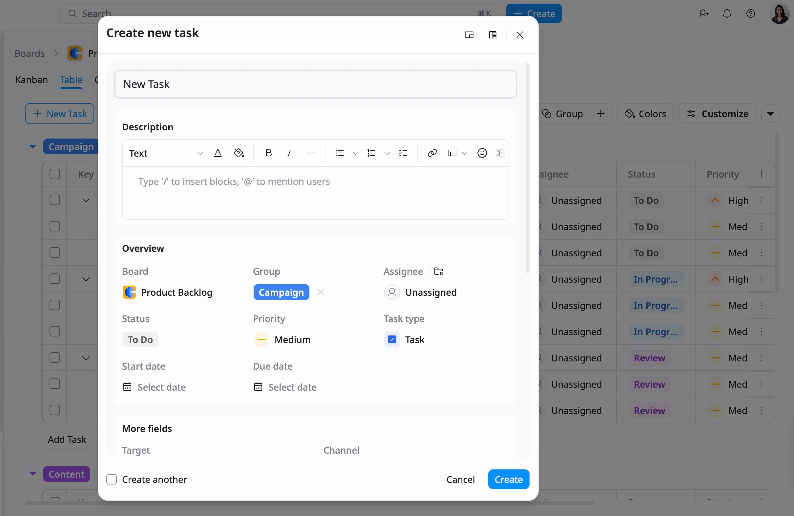Expand bulleted list style options
This screenshot has height=516, width=794.
coord(356,153)
